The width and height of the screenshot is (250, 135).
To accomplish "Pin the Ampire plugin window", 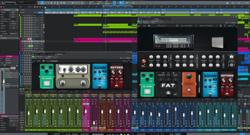I will [234, 17].
